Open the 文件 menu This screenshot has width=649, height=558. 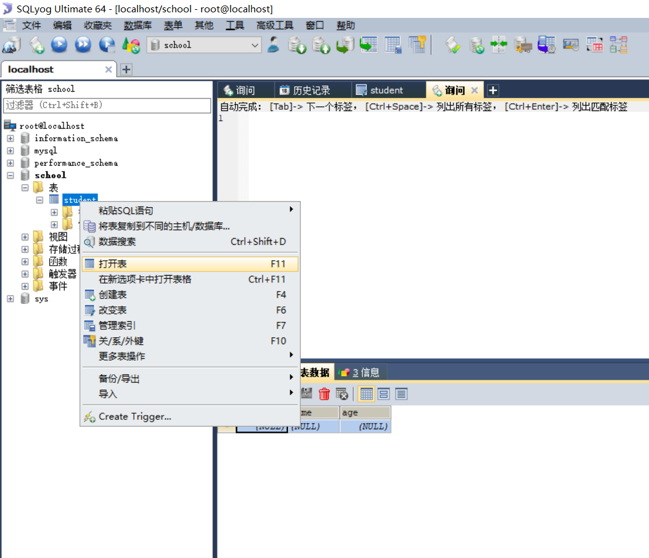31,25
